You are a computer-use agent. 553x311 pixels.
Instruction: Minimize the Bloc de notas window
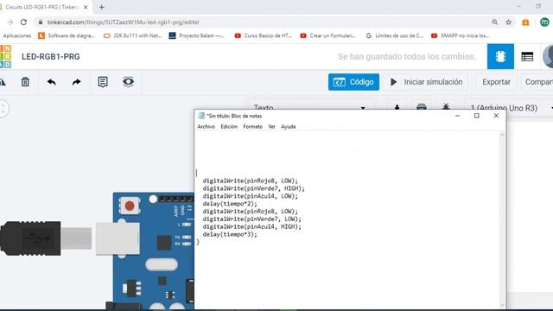coord(457,116)
